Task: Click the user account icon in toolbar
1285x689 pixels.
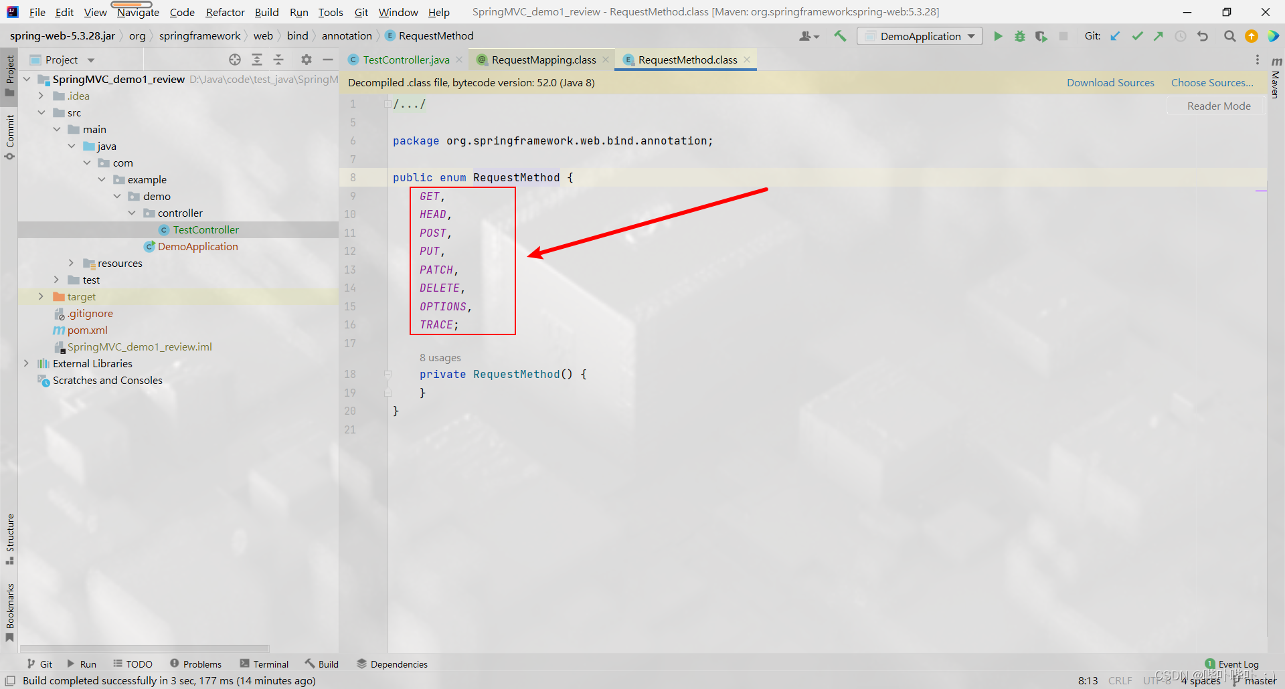Action: pos(808,36)
